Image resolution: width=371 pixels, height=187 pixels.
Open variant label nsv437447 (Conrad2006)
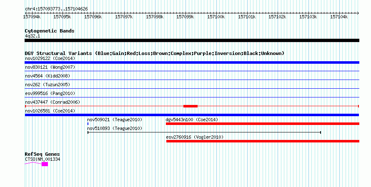click(x=53, y=102)
